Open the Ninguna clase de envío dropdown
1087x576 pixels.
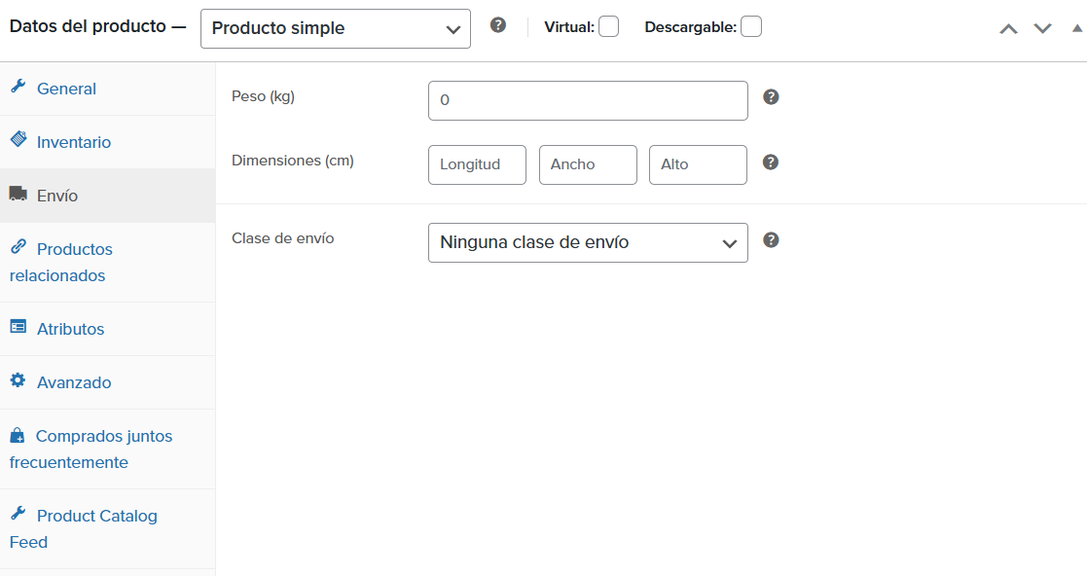tap(588, 242)
